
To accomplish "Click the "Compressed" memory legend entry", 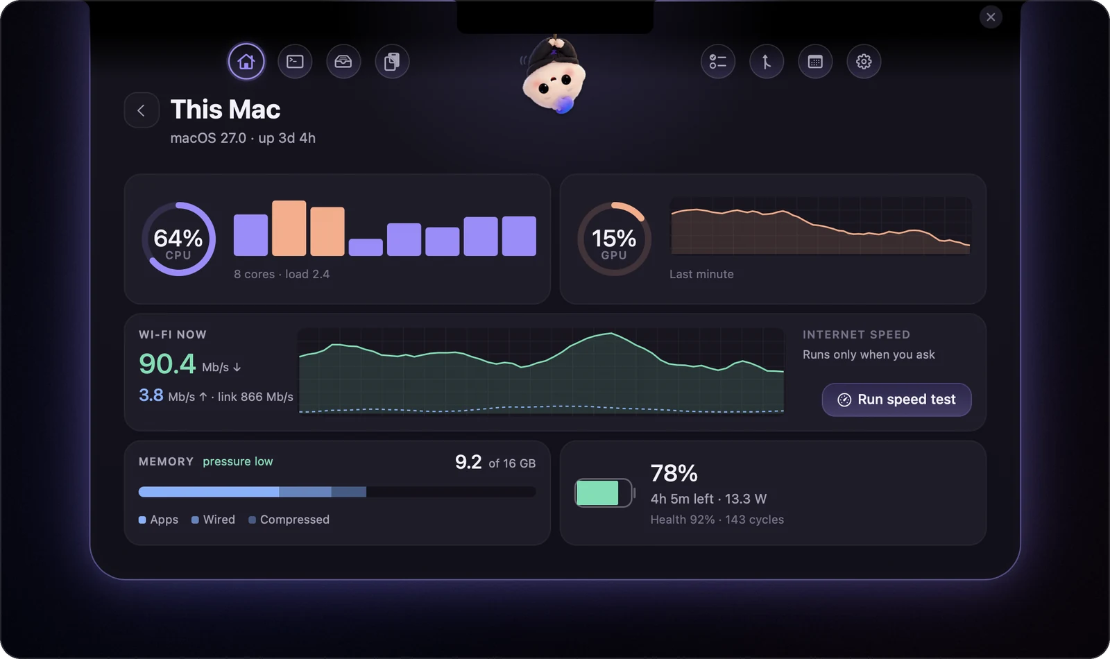I will [x=289, y=520].
